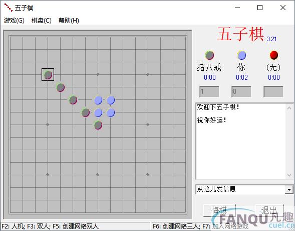Click the top-right blue stone on the board
295x231 pixels.
[x=110, y=100]
